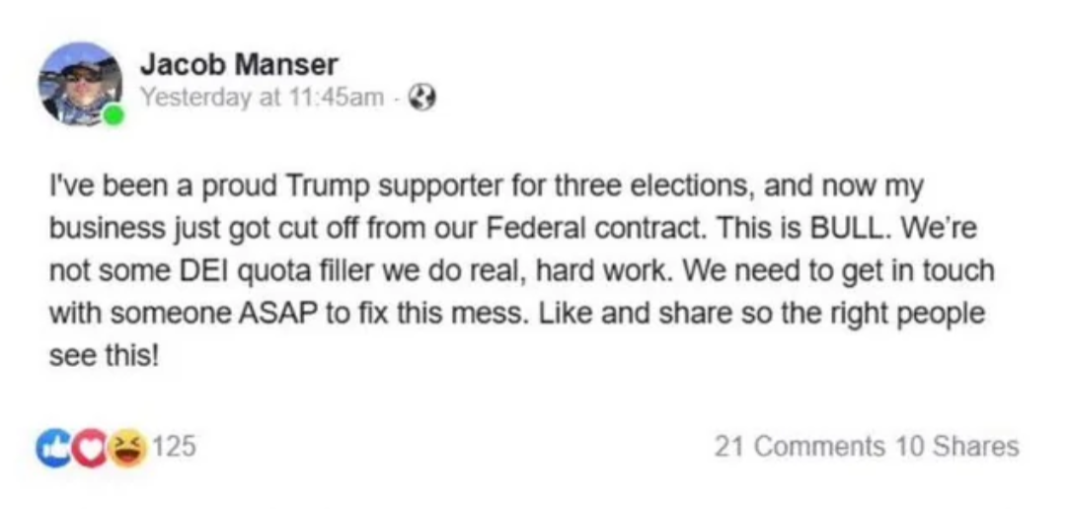Click the red heart Love reaction icon
Screen dimensions: 1066x509
pyautogui.click(x=91, y=447)
